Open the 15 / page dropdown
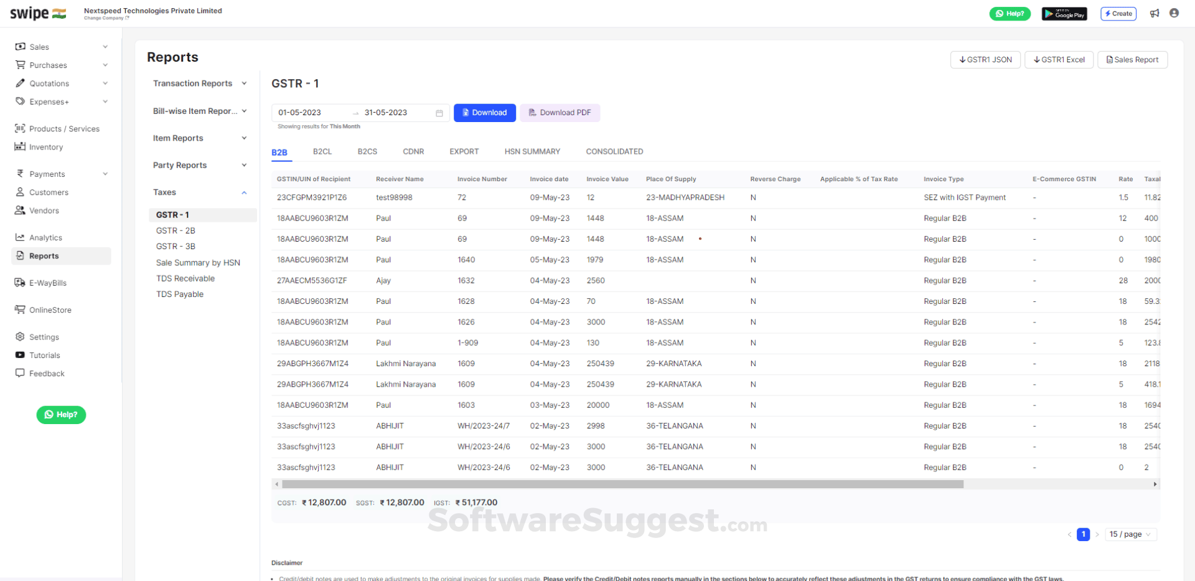 pos(1130,534)
